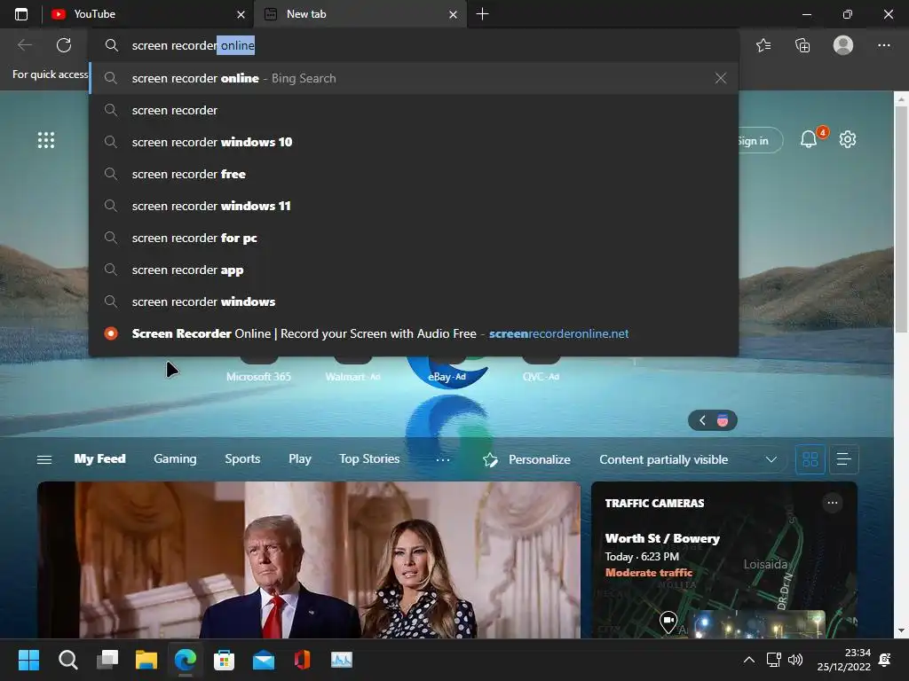Image resolution: width=909 pixels, height=681 pixels.
Task: Choose 'screen recorder windows' suggestion
Action: pos(414,301)
